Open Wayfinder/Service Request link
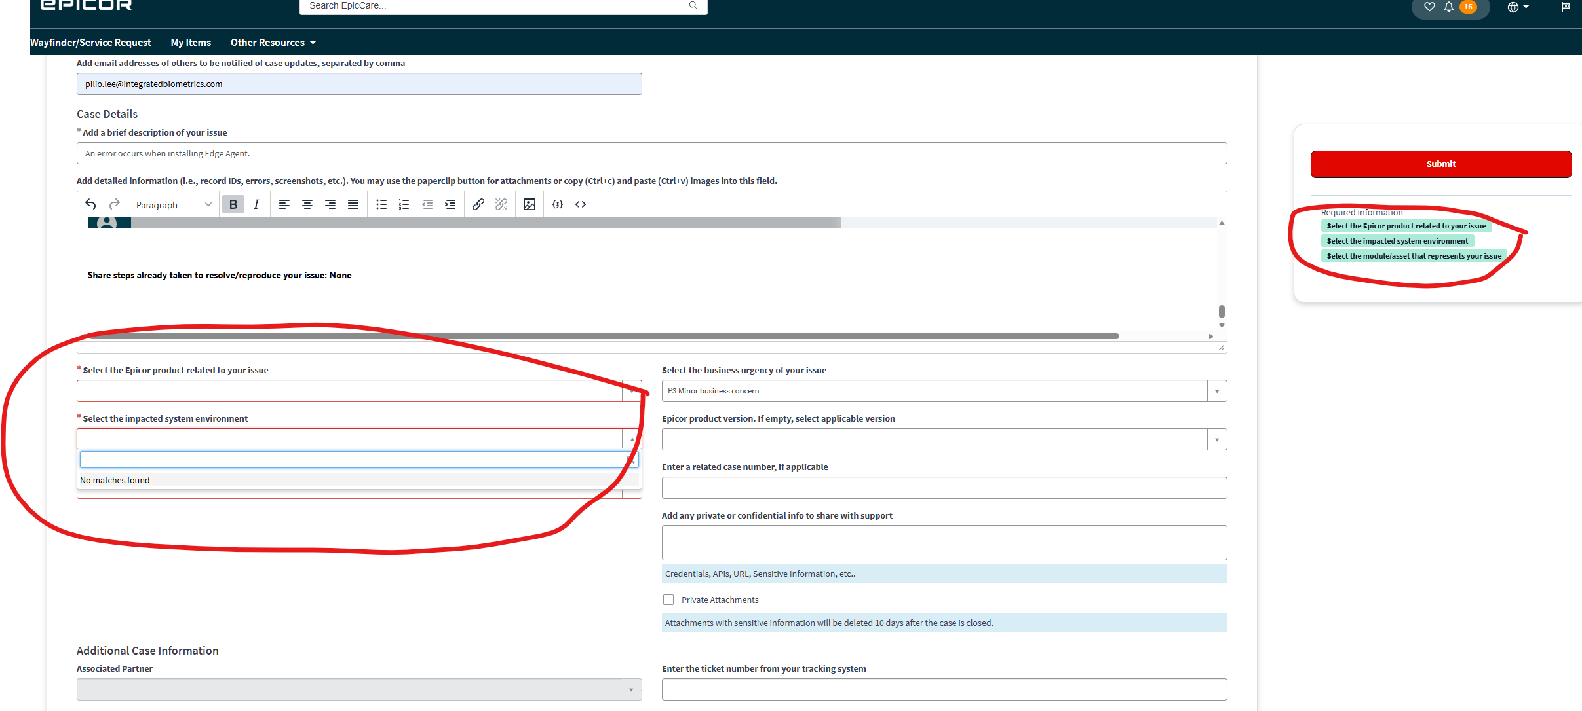This screenshot has height=711, width=1582. [90, 43]
